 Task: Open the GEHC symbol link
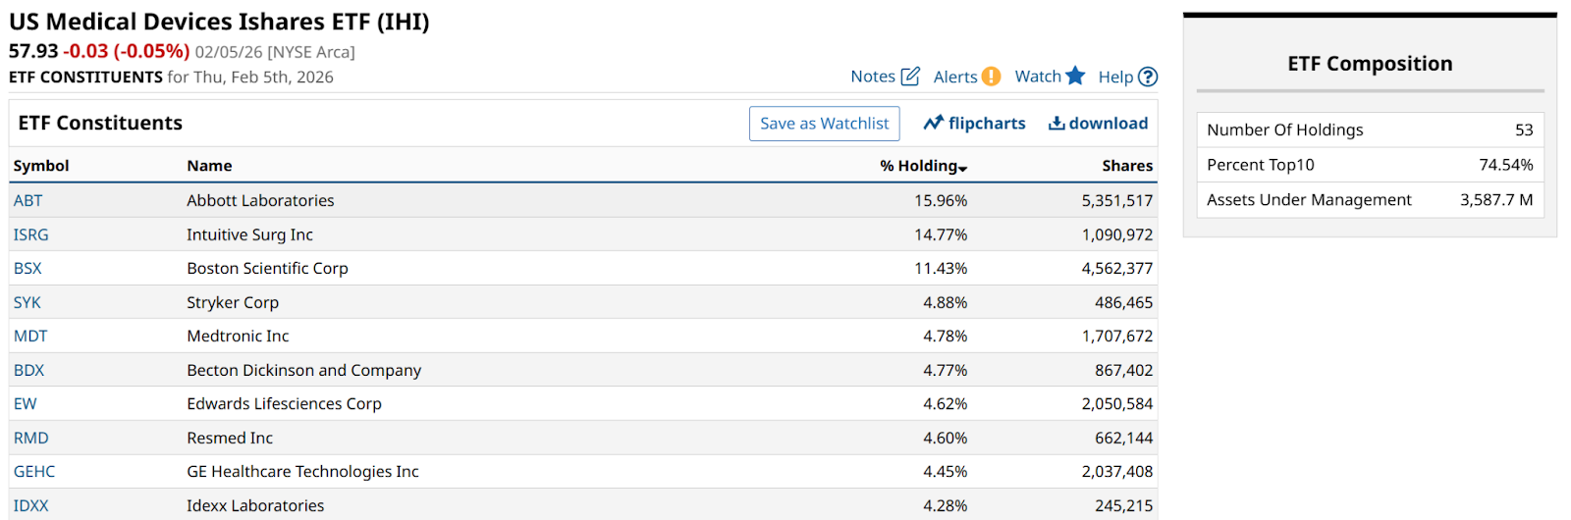[x=34, y=471]
